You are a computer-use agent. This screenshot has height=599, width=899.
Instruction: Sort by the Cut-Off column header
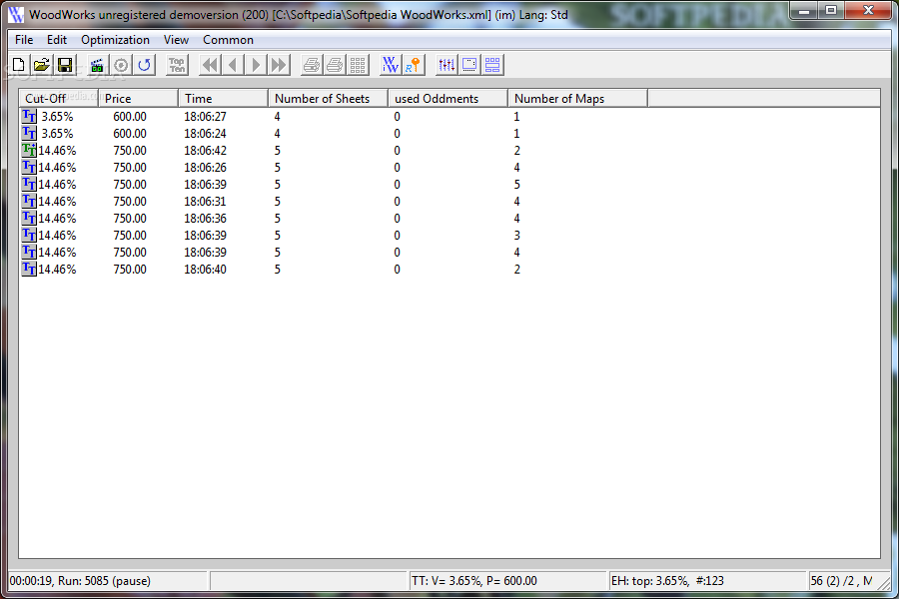[x=59, y=98]
